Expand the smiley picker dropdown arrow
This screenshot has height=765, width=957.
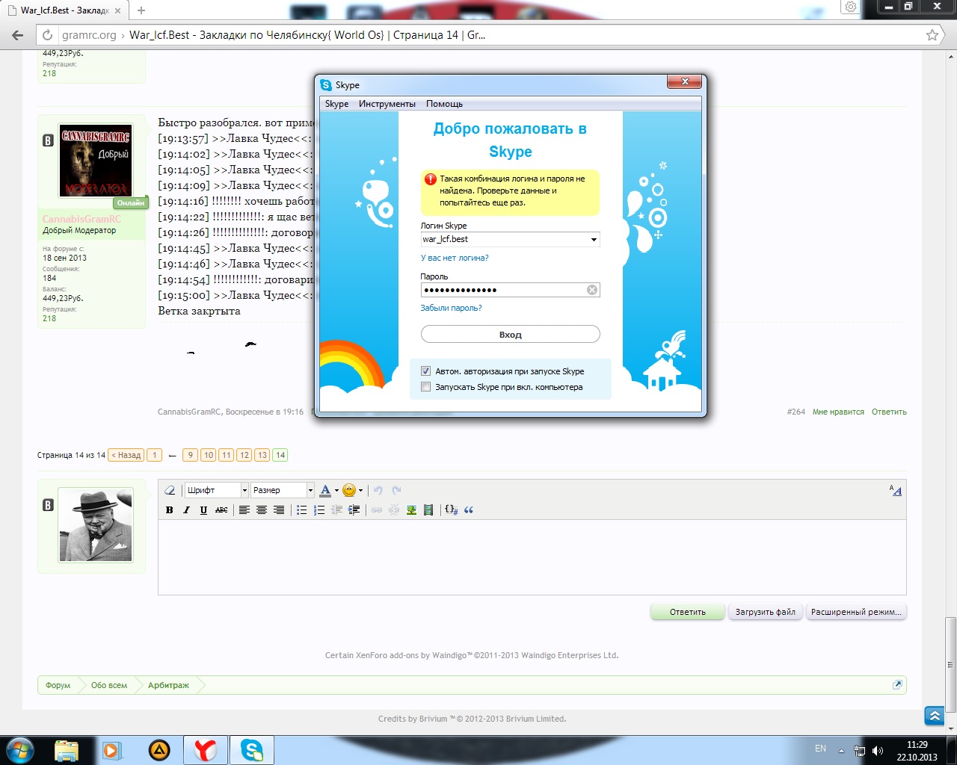tap(360, 491)
